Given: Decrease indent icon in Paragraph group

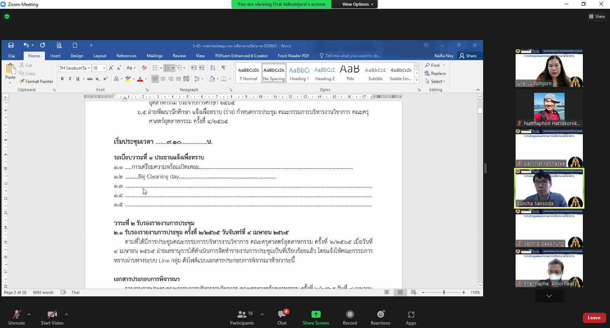Looking at the screenshot, I should coord(194,68).
